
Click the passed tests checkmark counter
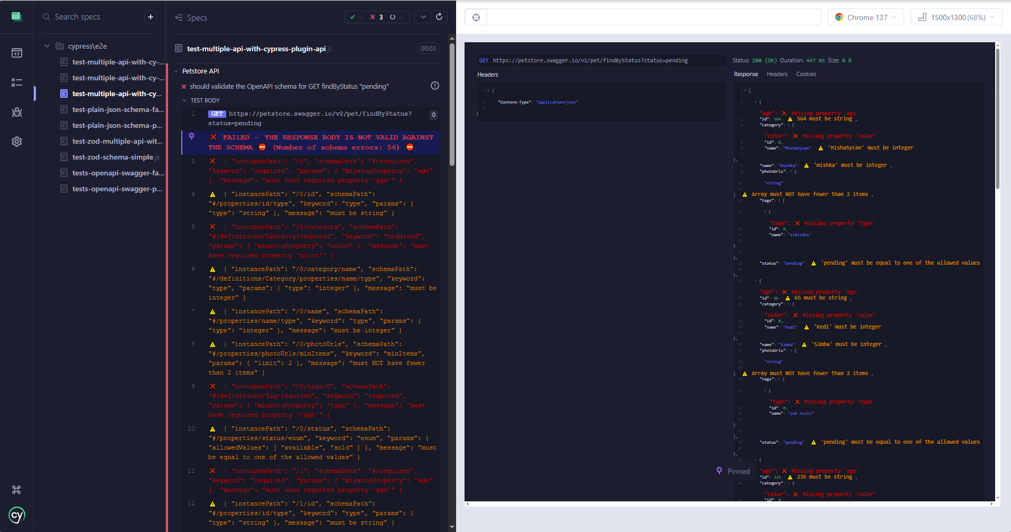point(356,17)
